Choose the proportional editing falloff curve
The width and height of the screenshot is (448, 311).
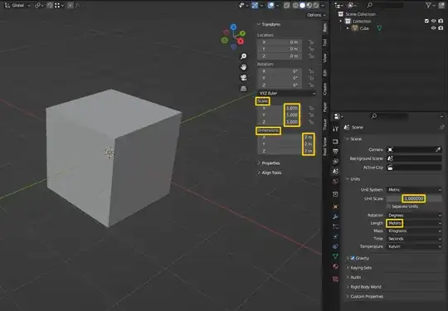tap(77, 5)
